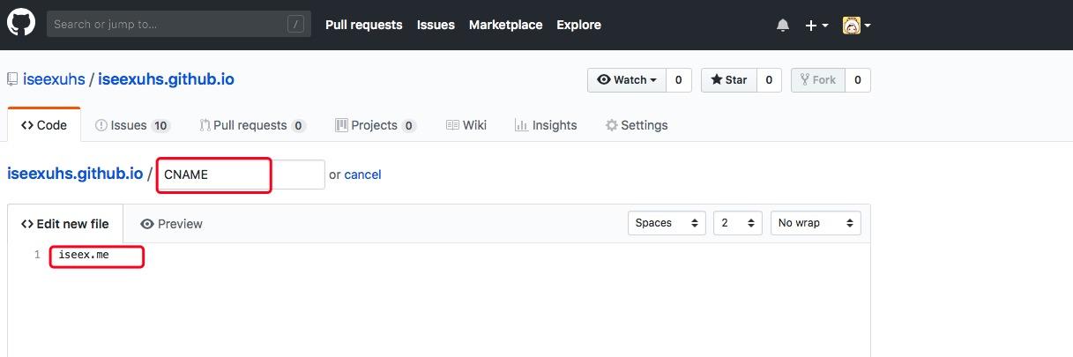
Task: Switch to the repository Pull requests tab
Action: [252, 125]
